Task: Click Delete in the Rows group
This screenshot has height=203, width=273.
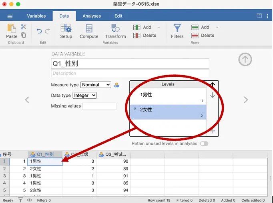Action: pyautogui.click(x=203, y=36)
